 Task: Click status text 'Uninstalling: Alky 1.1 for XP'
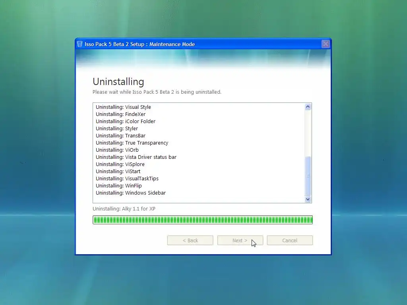[x=124, y=209]
